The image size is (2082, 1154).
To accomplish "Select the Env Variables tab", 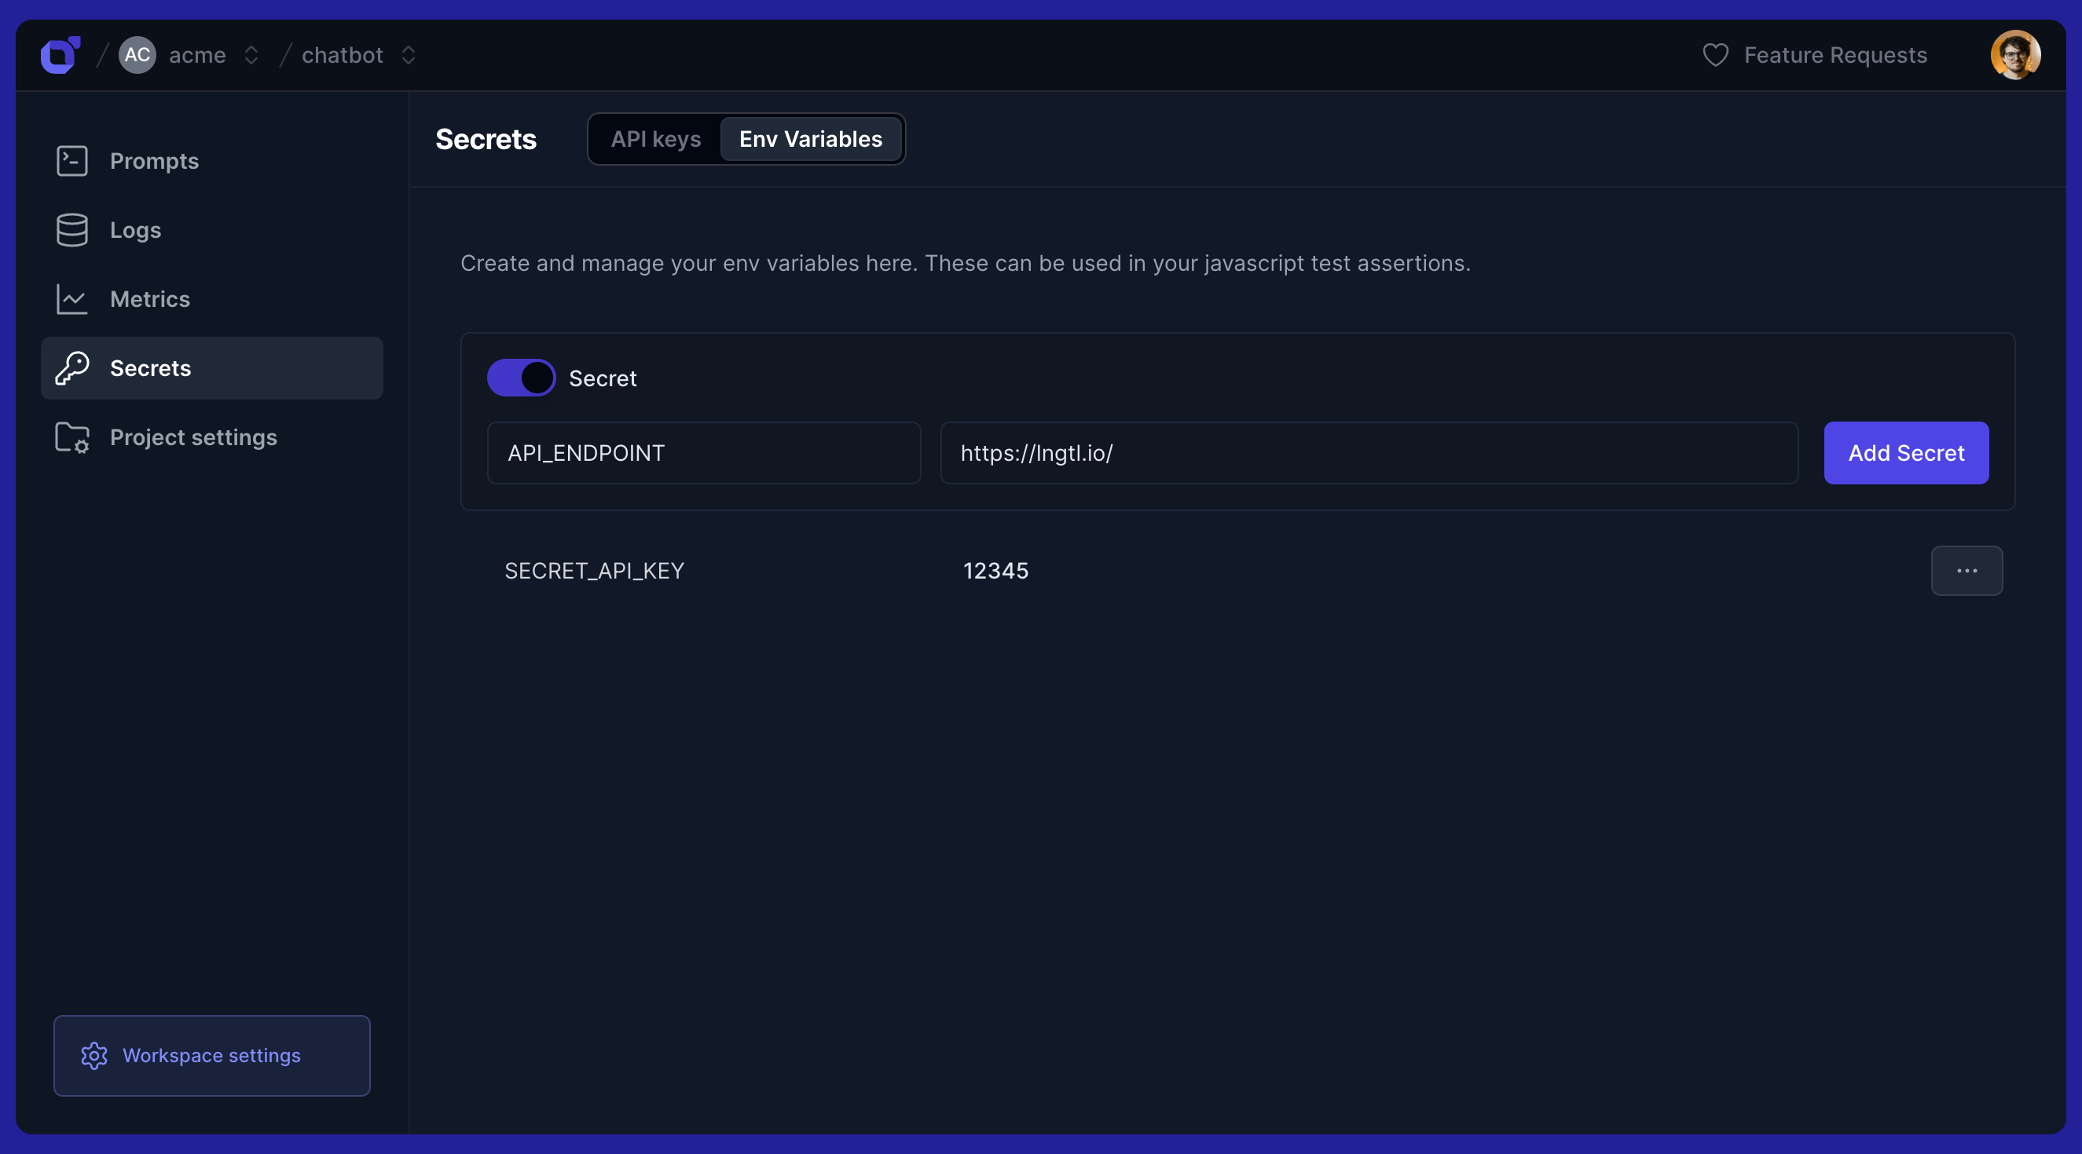I will (811, 139).
